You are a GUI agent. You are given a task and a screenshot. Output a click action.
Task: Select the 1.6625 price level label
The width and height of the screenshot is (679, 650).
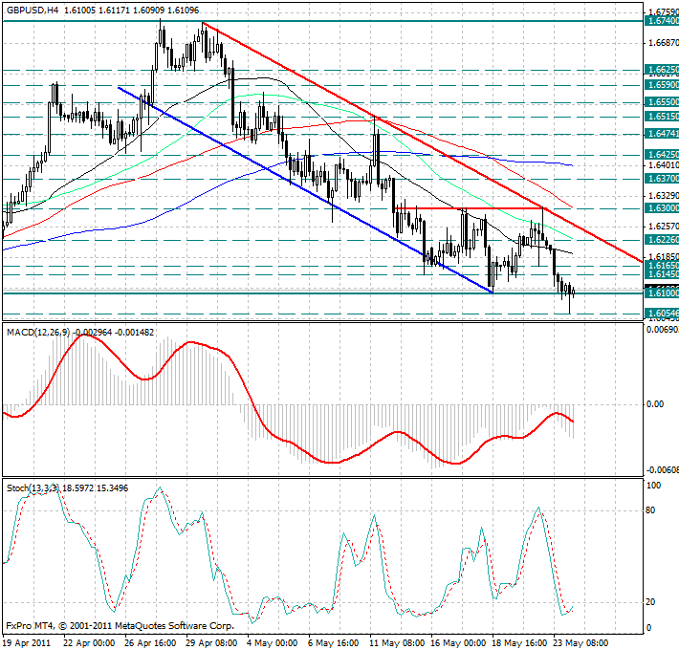tap(661, 70)
